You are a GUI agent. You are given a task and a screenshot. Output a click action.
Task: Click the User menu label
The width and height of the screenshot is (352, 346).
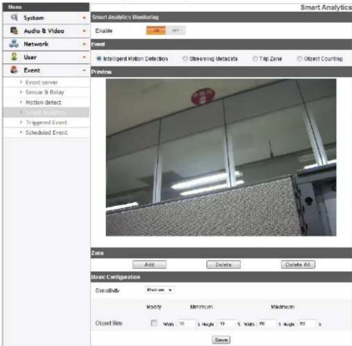point(30,57)
